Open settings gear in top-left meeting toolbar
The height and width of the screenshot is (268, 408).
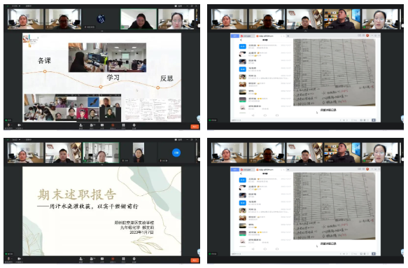[x=134, y=125]
